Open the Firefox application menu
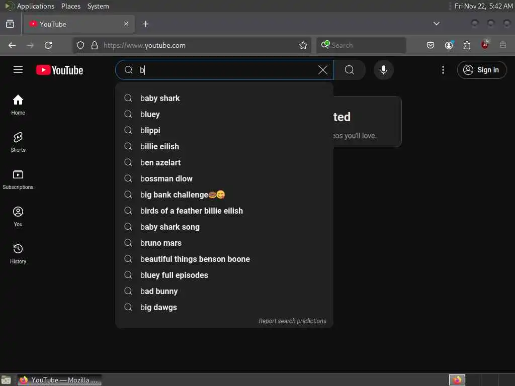This screenshot has width=515, height=386. (503, 45)
